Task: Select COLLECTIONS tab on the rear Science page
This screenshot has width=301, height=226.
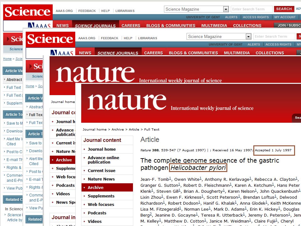Action: (247, 25)
